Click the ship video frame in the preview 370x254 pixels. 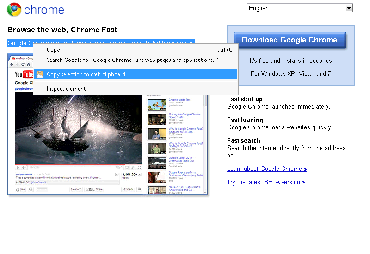(x=79, y=127)
